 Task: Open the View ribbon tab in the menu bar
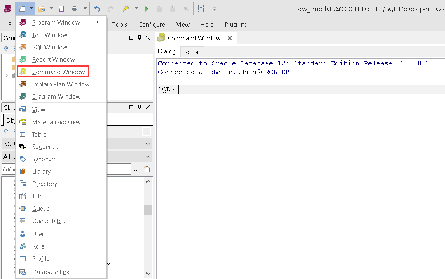click(183, 25)
